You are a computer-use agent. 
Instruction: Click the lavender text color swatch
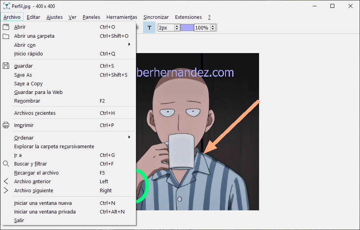187,28
